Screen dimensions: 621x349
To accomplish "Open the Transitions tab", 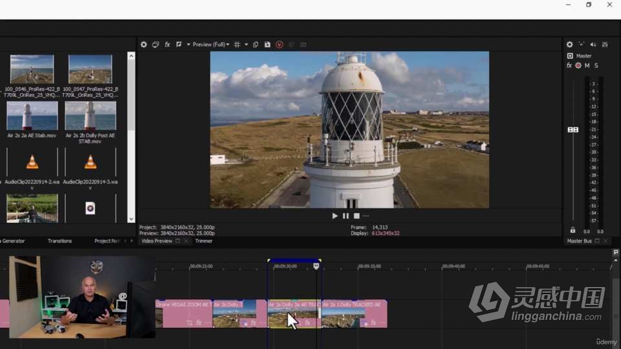I will coord(60,241).
